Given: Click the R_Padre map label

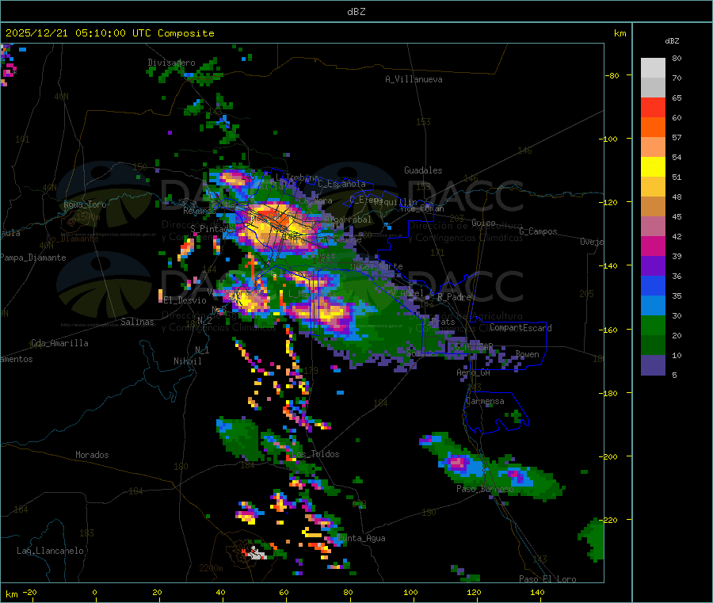Looking at the screenshot, I should click(x=454, y=297).
